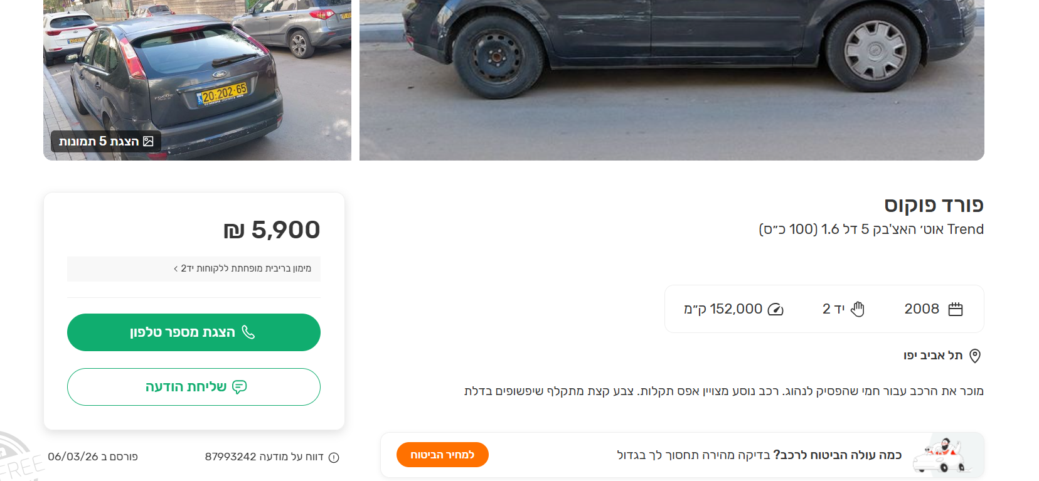Click the hand icon next to יד 2

click(858, 309)
